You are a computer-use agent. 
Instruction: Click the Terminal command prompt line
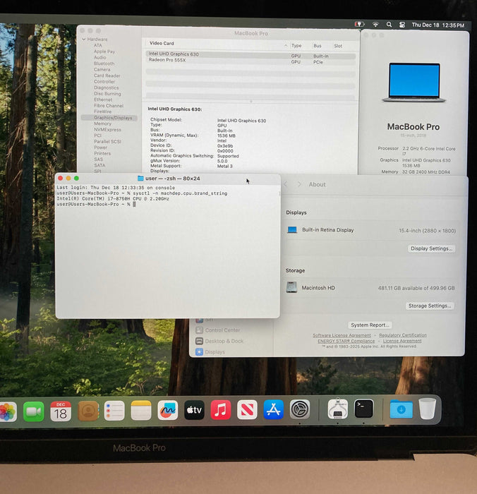coord(96,204)
